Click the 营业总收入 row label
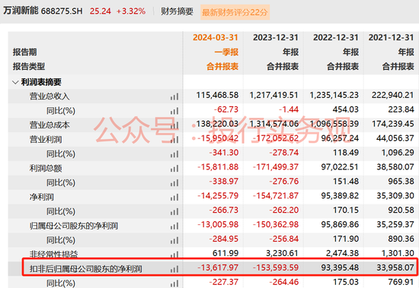419x288 pixels. point(50,97)
